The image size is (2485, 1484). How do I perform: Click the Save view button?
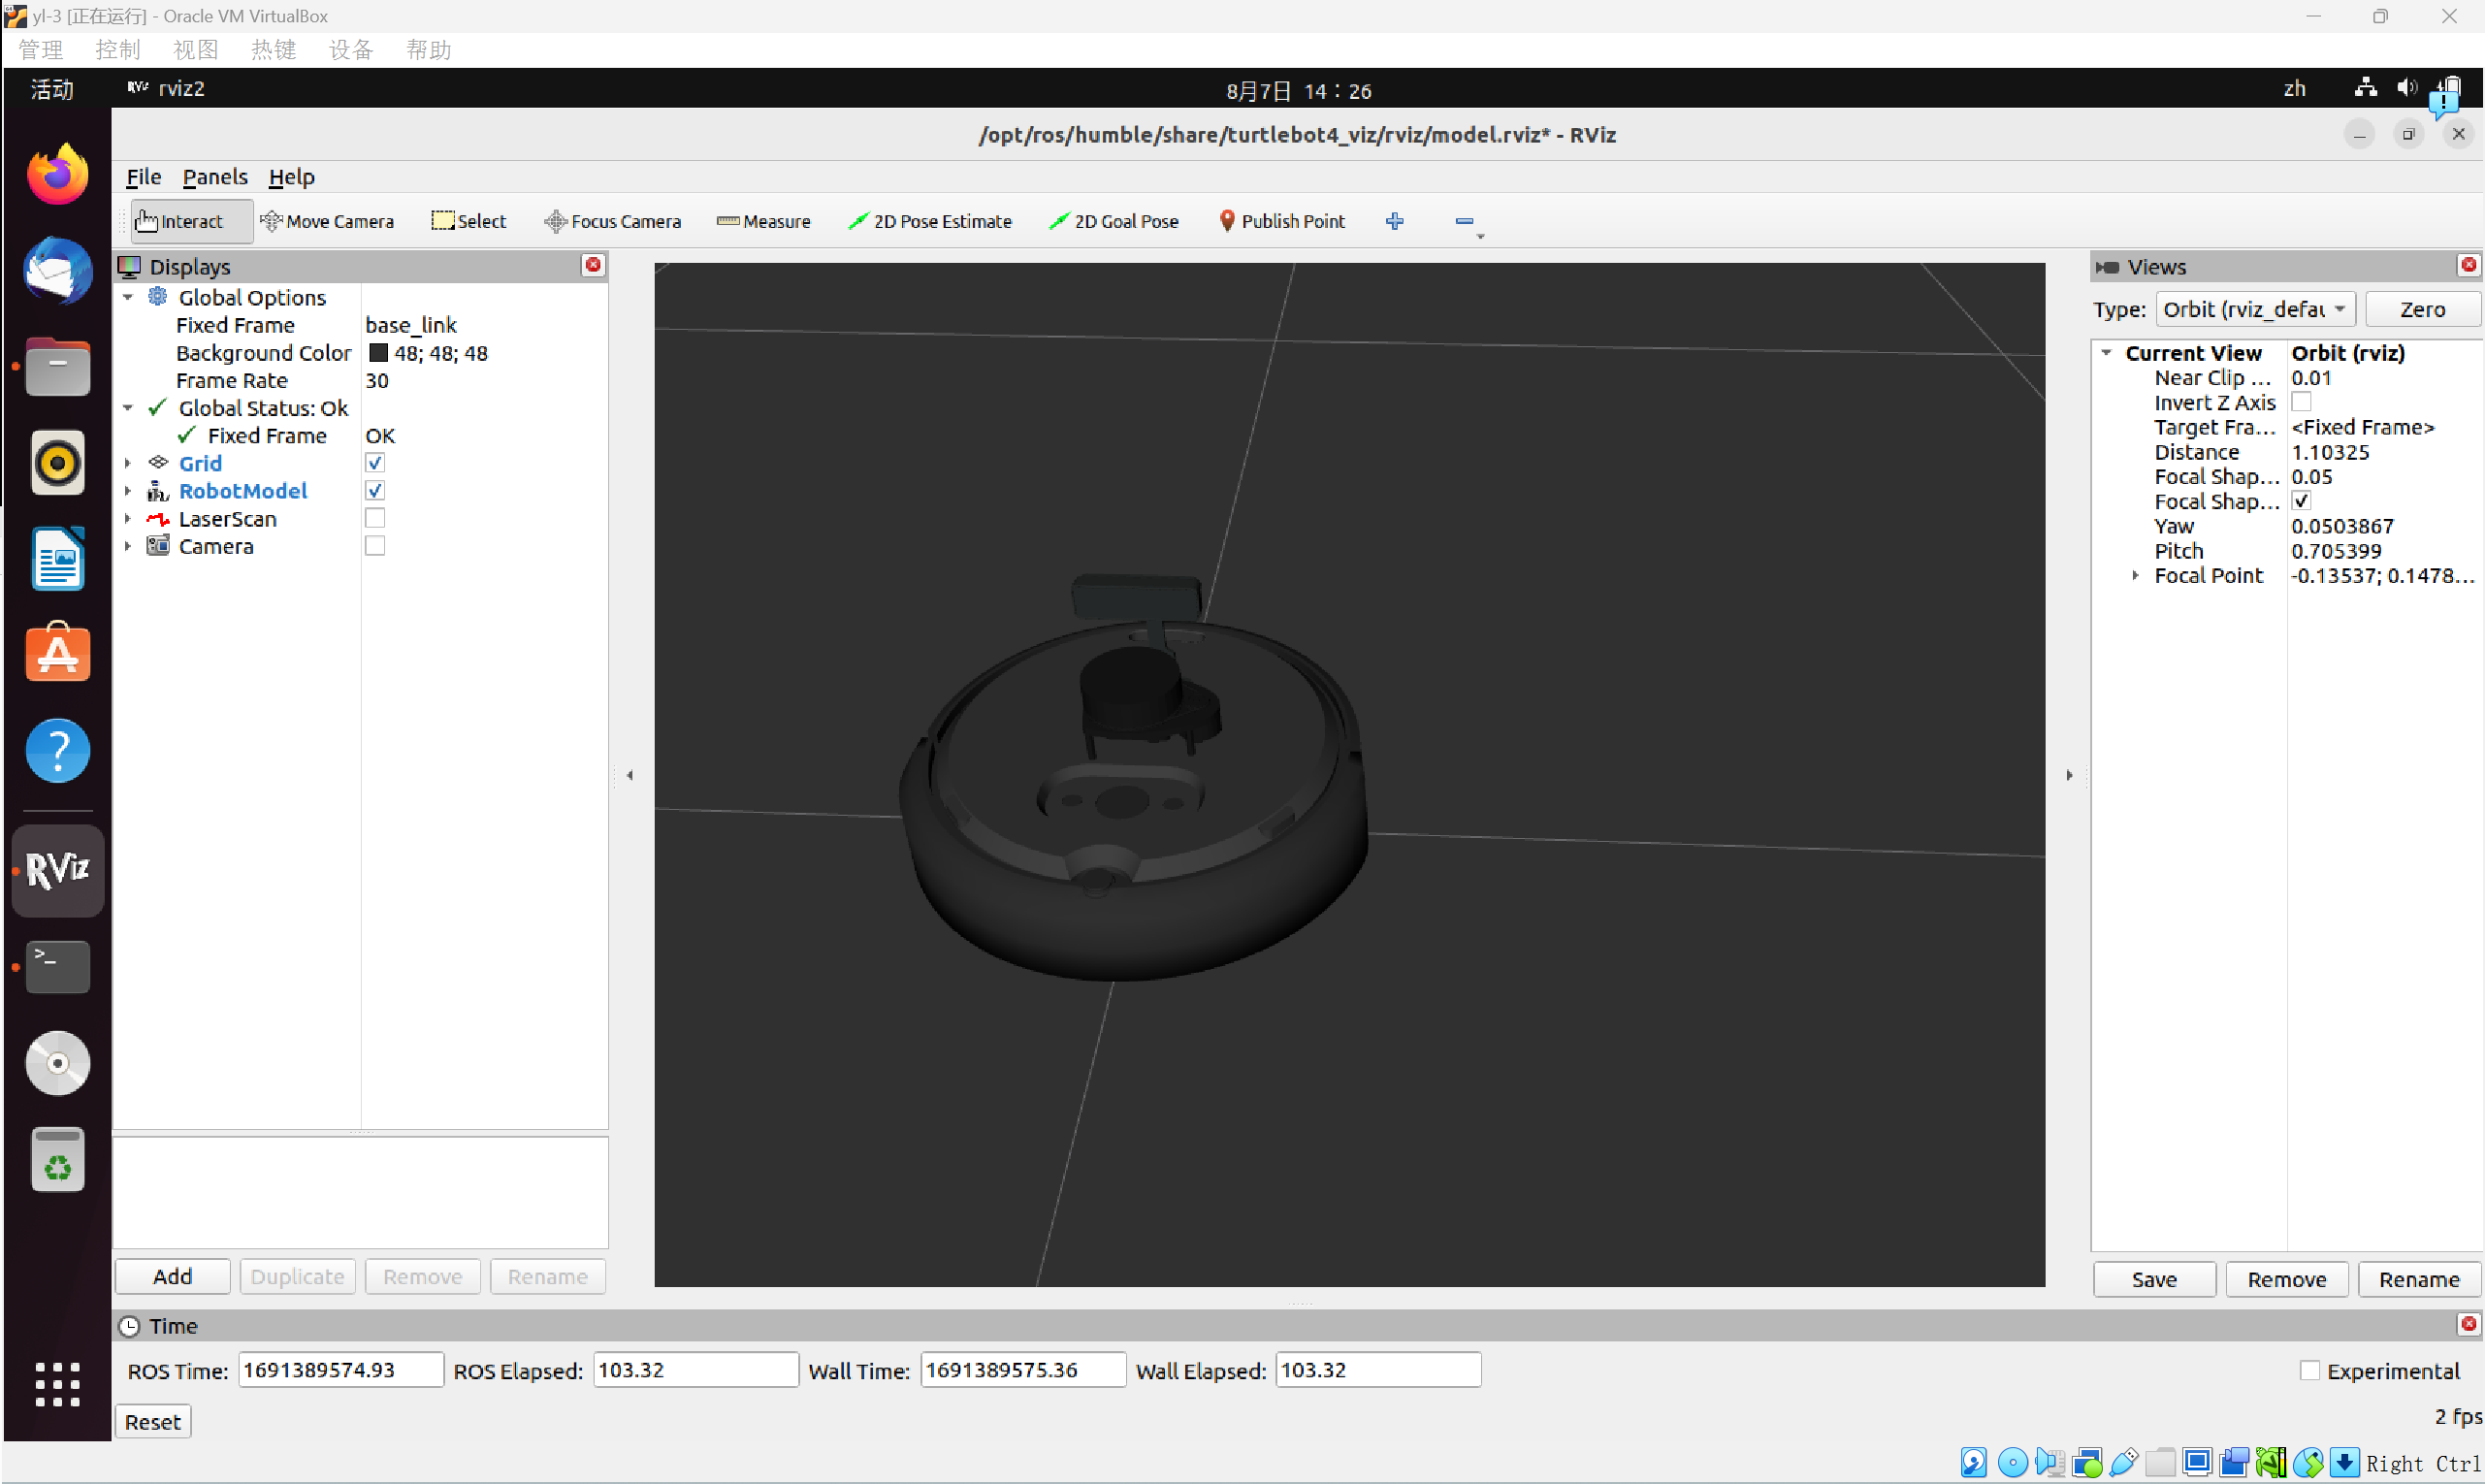(x=2153, y=1279)
